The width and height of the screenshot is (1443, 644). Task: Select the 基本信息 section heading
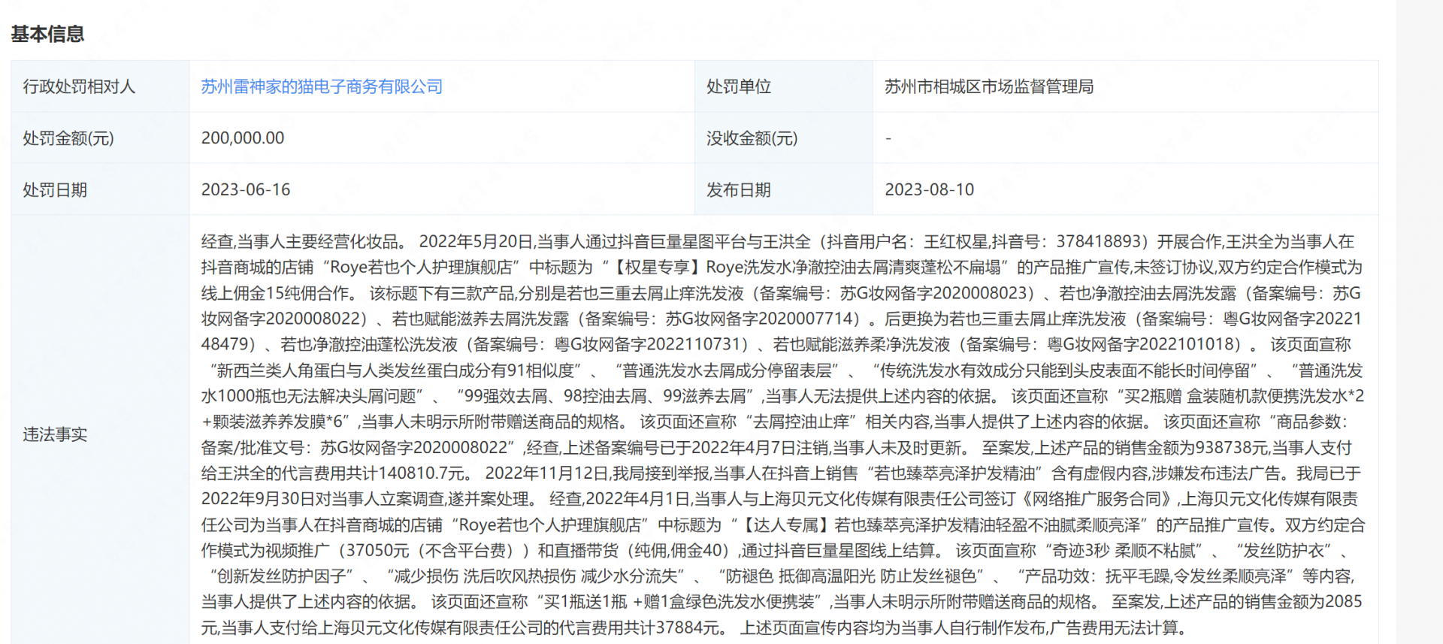(47, 34)
